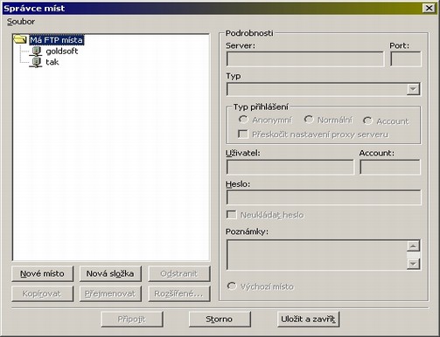Cancel with the Storno button
Screen dimensions: 440x337
220,320
